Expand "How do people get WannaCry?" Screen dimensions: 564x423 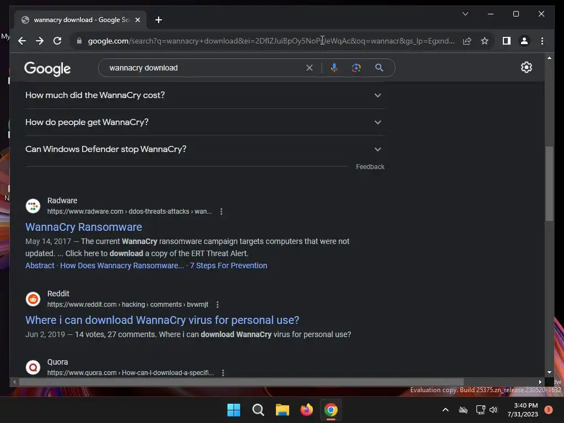point(205,122)
